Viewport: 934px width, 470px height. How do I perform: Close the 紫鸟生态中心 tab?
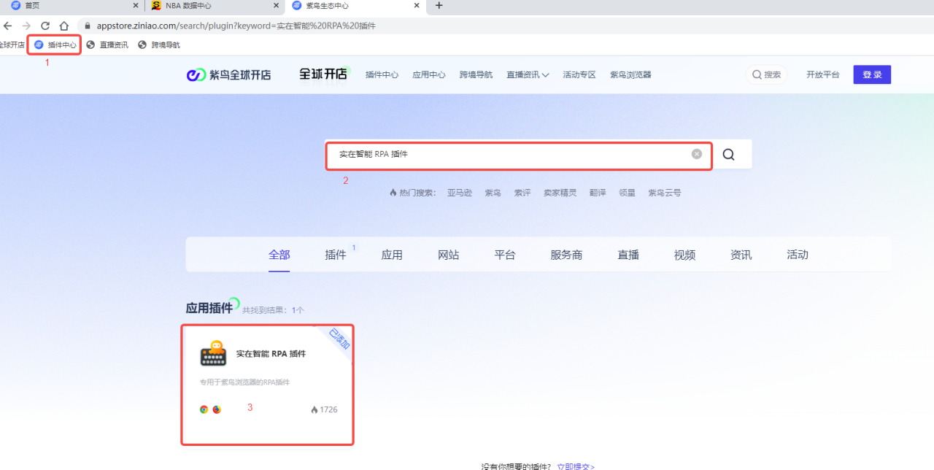pyautogui.click(x=416, y=6)
